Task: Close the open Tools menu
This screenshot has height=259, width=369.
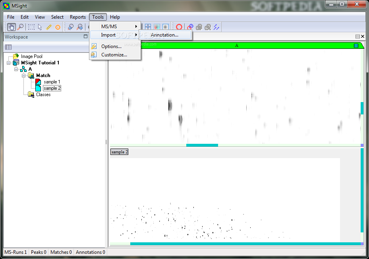Action: point(98,17)
